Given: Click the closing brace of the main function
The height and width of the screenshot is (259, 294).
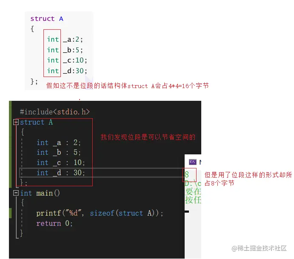Looking at the screenshot, I should tap(21, 233).
